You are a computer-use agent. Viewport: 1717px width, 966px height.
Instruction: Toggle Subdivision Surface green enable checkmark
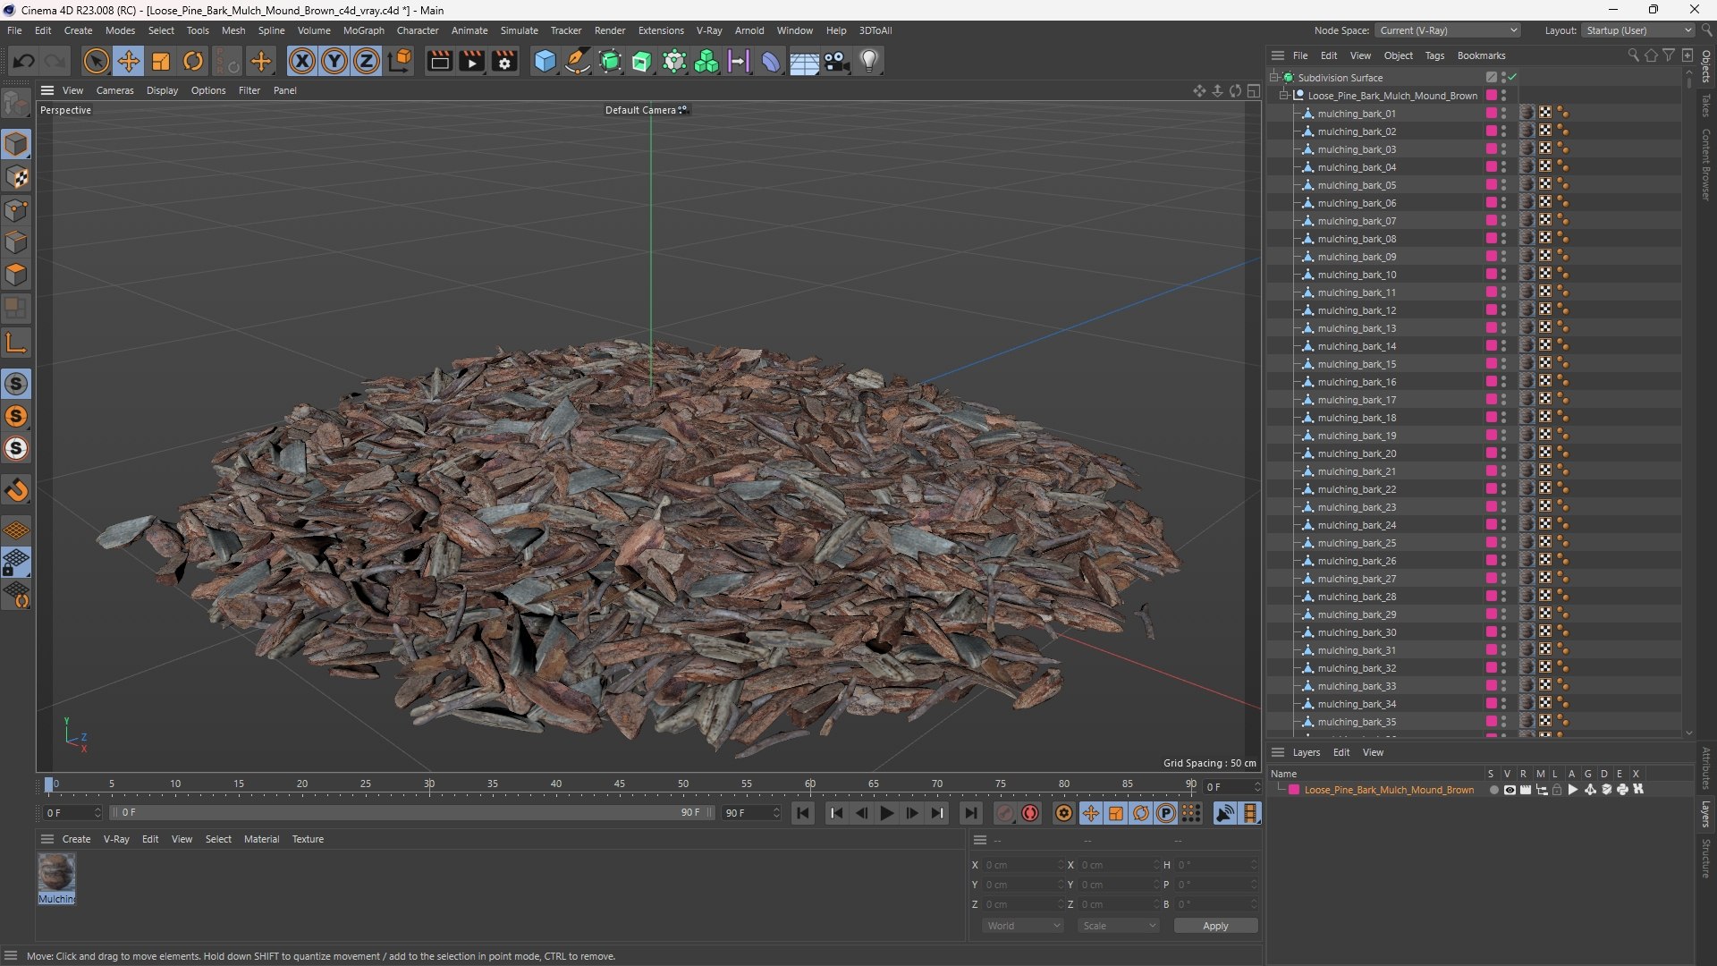click(x=1512, y=78)
